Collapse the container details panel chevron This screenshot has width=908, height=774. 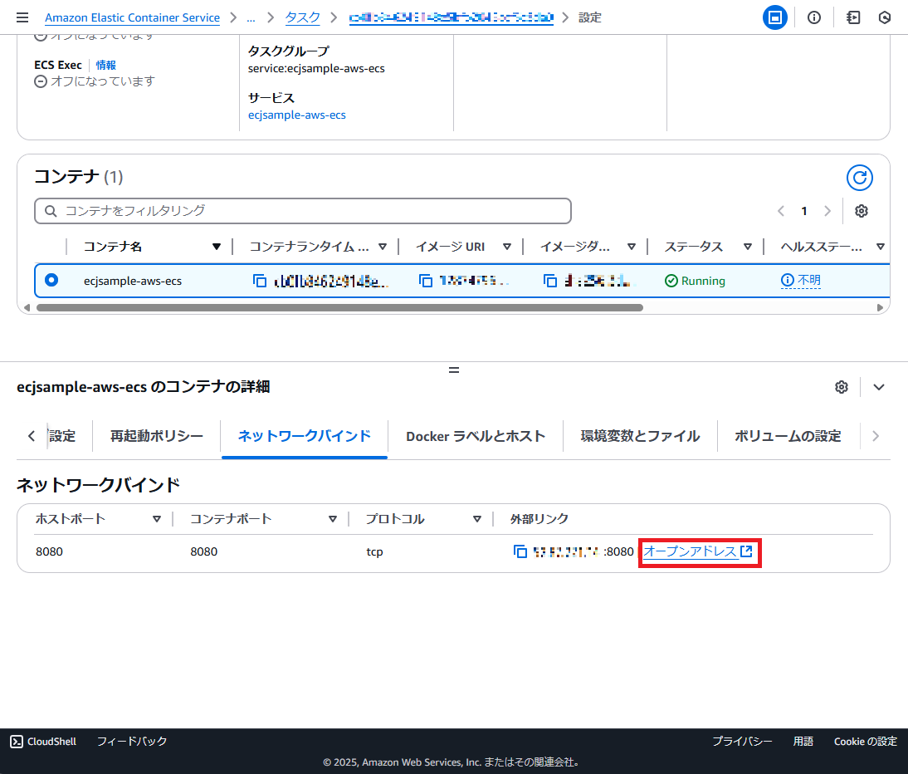coord(878,387)
